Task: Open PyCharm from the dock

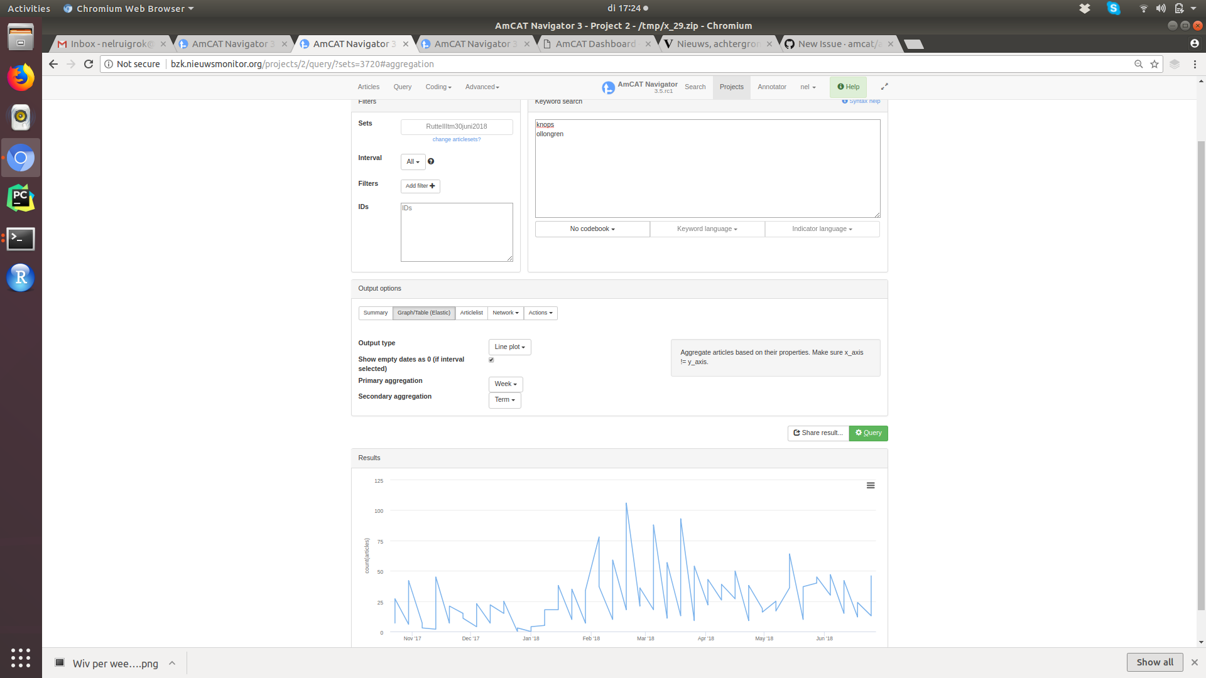Action: coord(21,198)
